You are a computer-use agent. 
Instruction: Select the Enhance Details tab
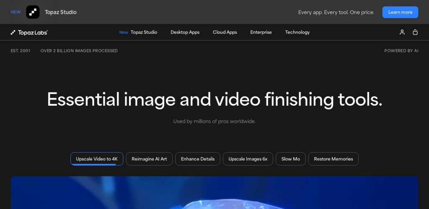[197, 159]
